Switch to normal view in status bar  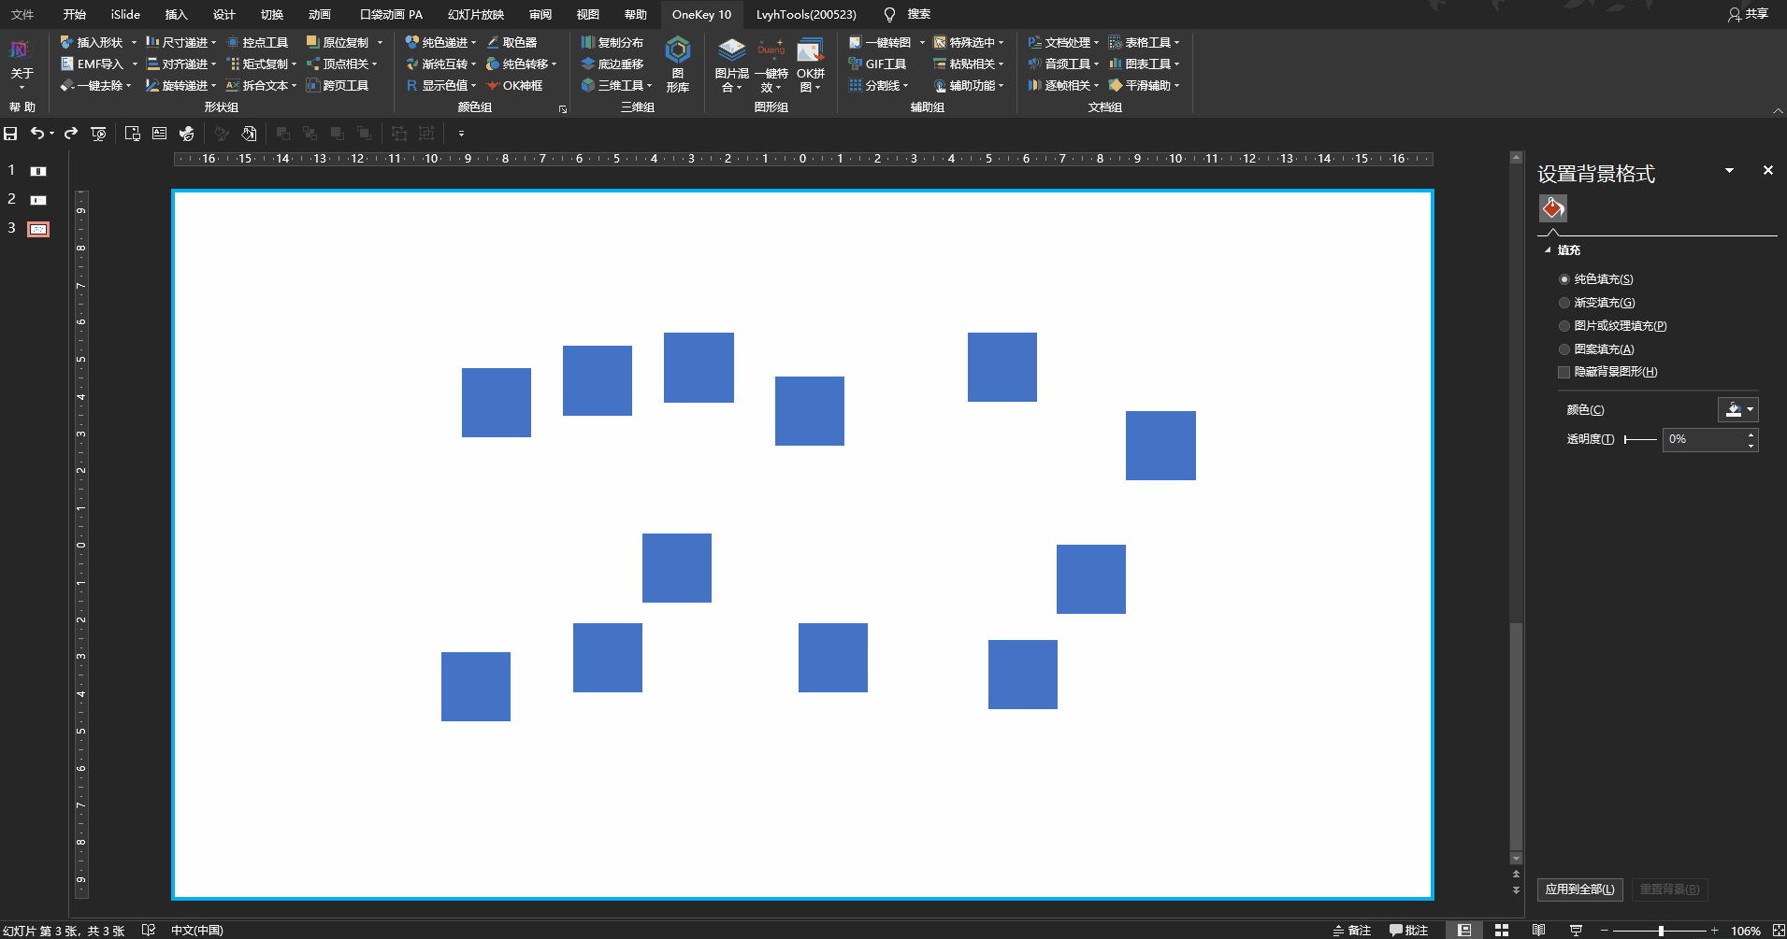click(1464, 931)
